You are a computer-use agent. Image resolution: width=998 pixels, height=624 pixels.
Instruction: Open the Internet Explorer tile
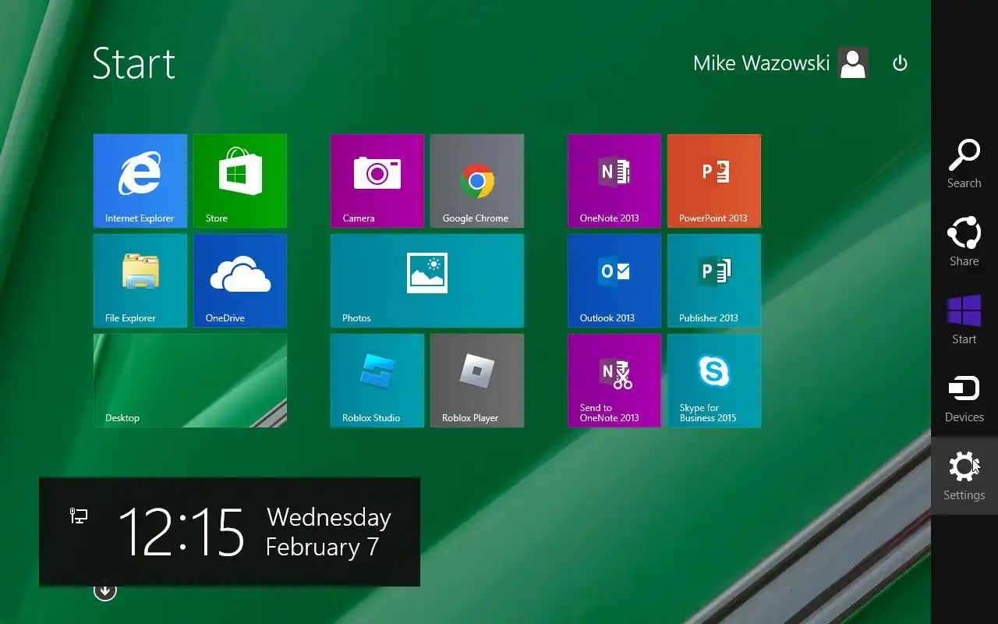coord(140,181)
